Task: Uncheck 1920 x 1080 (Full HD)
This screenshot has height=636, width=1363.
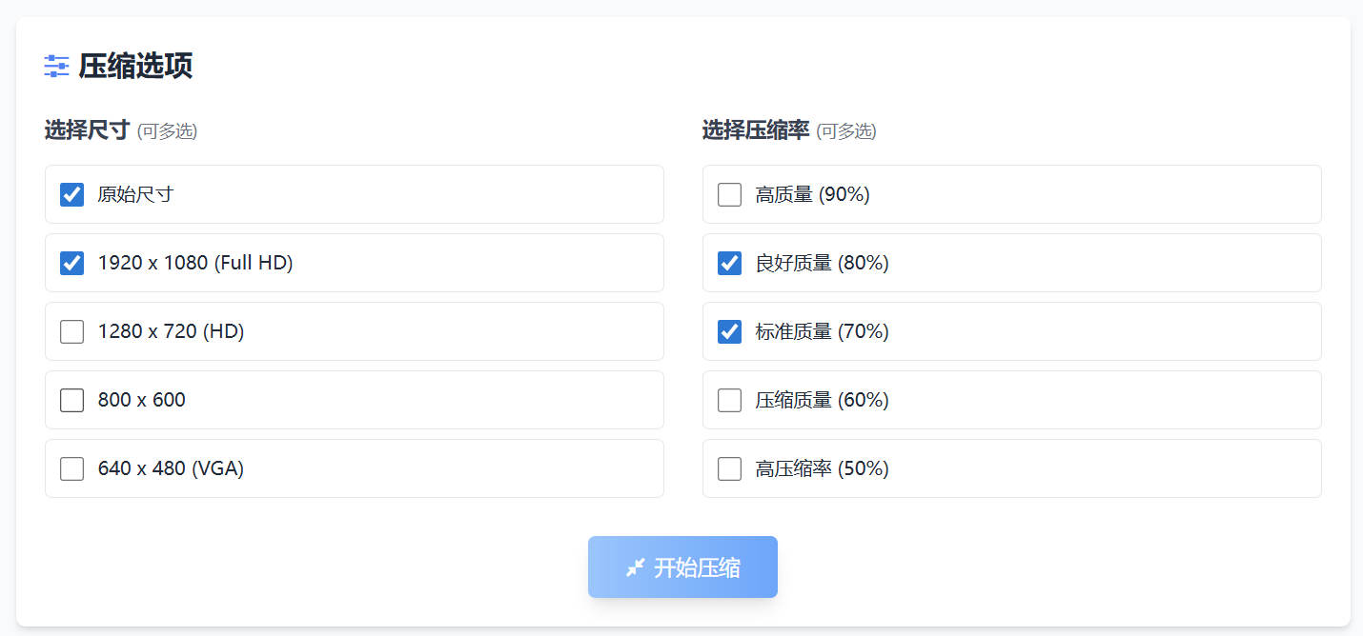Action: (72, 264)
